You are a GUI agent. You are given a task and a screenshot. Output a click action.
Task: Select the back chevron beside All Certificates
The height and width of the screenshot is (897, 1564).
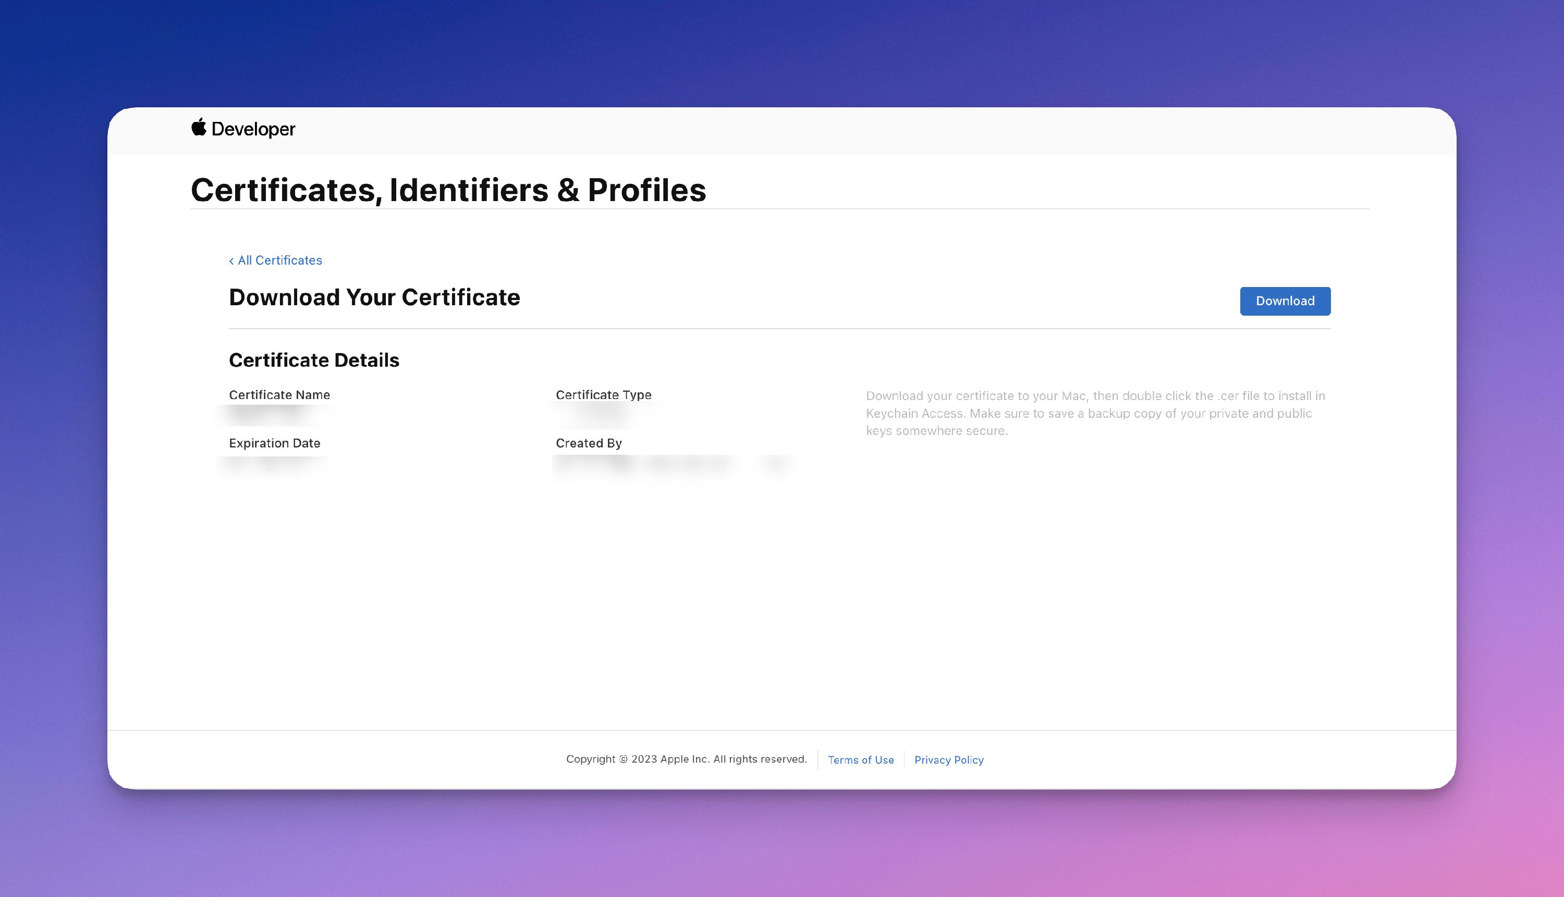tap(232, 260)
